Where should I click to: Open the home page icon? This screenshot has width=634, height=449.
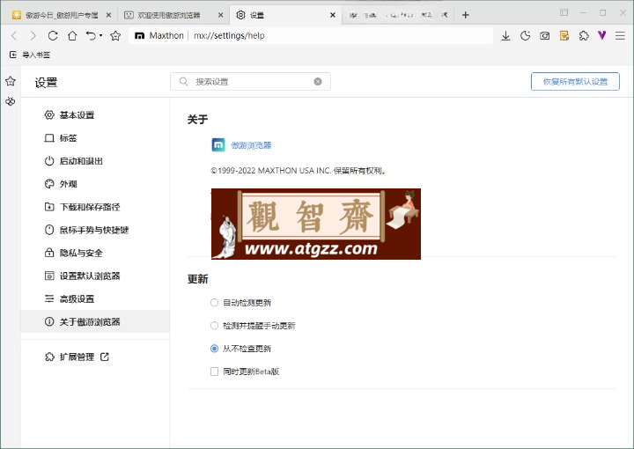point(72,36)
